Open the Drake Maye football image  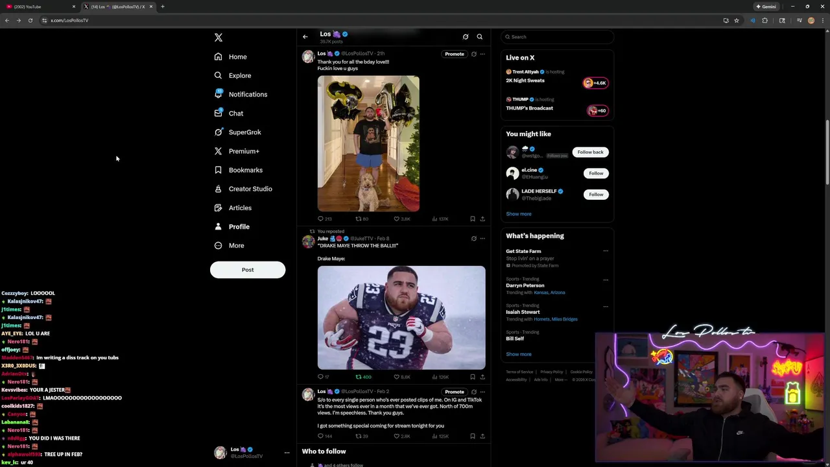click(401, 318)
